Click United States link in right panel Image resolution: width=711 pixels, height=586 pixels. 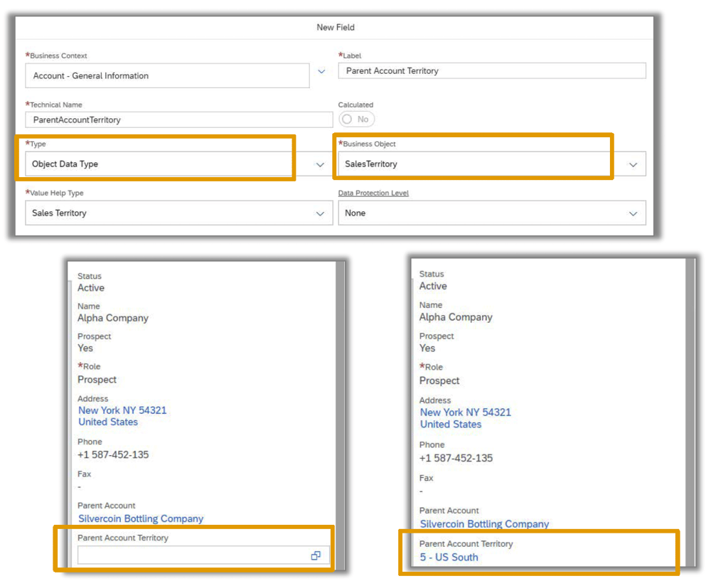click(x=451, y=425)
